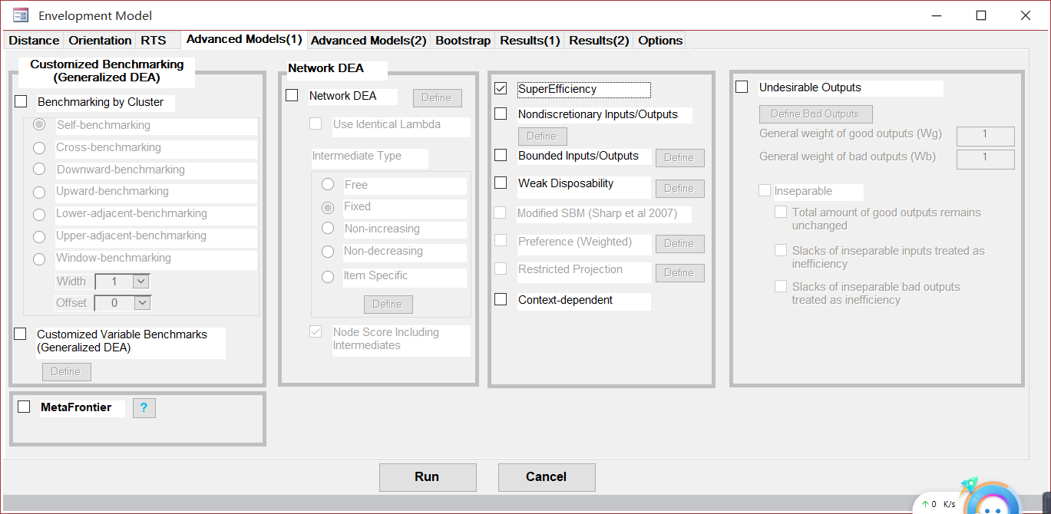Image resolution: width=1051 pixels, height=514 pixels.
Task: Check Weak Disposability
Action: pos(501,183)
